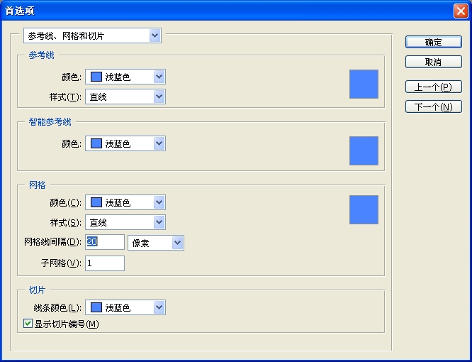Toggle the 显示切片编号 checkbox
Screen dimensions: 472x362
(28, 324)
